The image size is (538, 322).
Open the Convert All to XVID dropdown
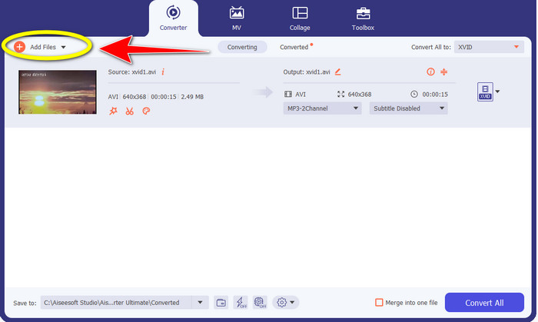coord(489,47)
